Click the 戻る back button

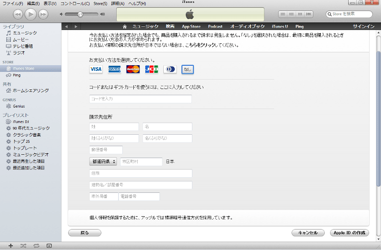(x=85, y=233)
